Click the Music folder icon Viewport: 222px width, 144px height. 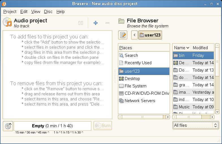point(176,107)
